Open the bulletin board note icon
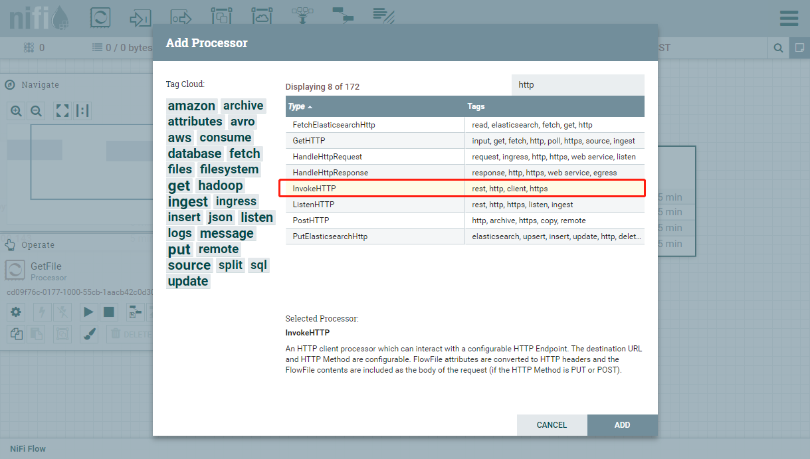This screenshot has width=810, height=459. coord(799,48)
